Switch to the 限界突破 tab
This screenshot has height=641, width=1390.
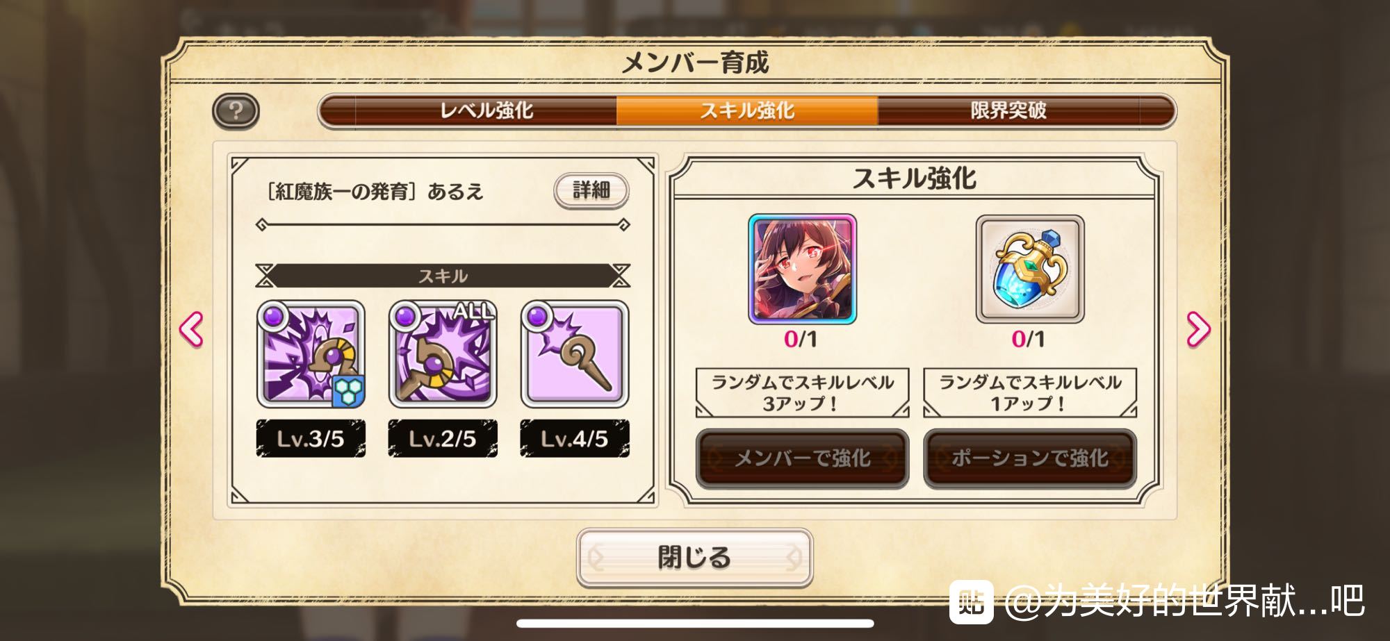[1008, 111]
